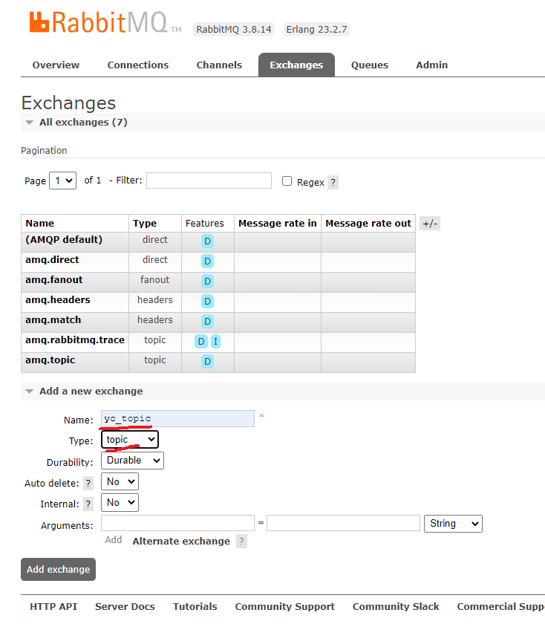Open the (AMQP default) exchange
This screenshot has width=545, height=624.
[x=64, y=239]
